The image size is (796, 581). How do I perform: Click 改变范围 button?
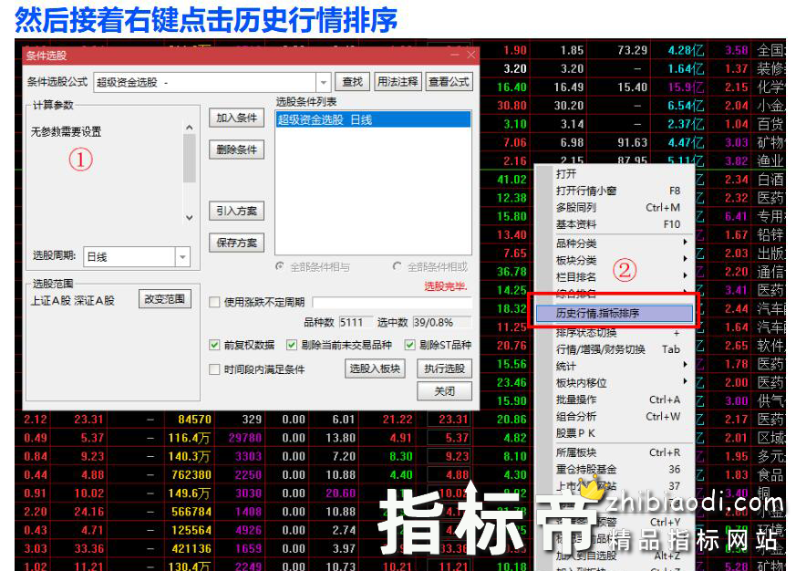164,299
